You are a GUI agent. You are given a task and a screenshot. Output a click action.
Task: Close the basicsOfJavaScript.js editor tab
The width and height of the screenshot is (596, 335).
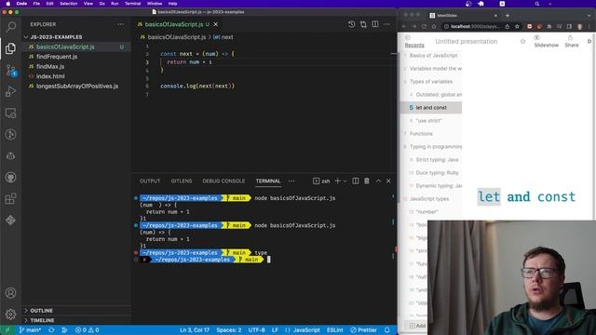(216, 24)
